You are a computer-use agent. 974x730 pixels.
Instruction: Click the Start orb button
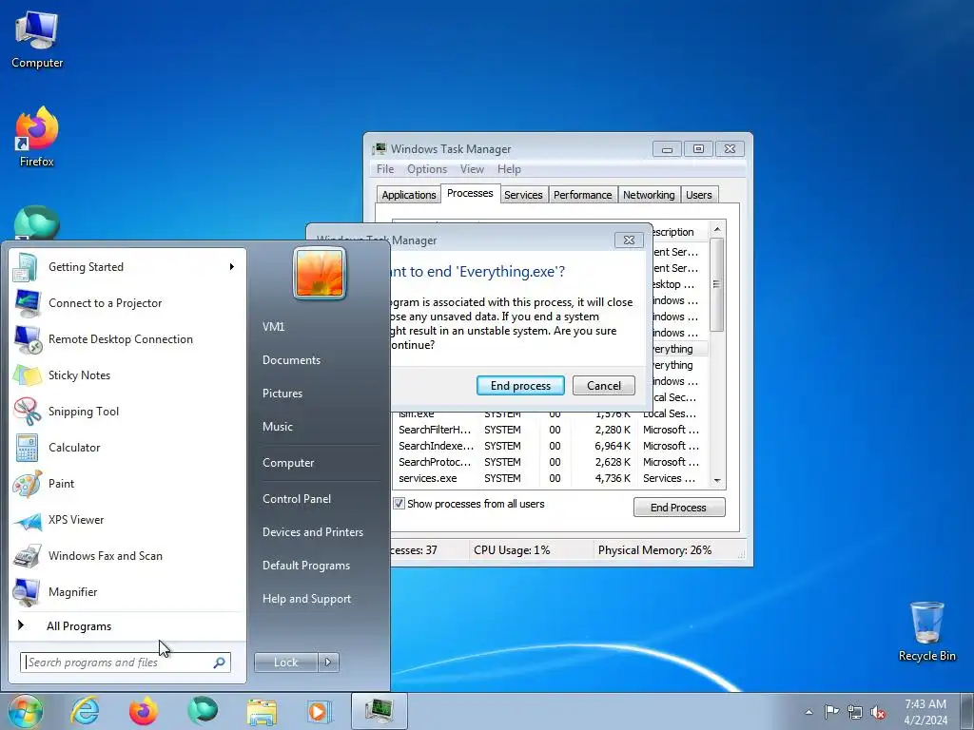click(25, 711)
